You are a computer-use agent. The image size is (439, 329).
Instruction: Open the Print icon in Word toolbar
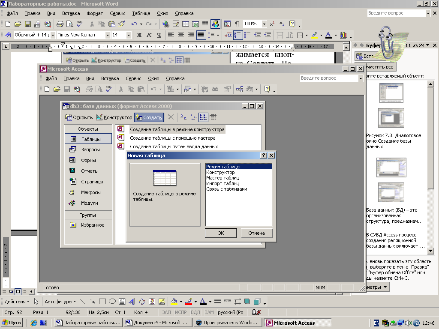60,24
